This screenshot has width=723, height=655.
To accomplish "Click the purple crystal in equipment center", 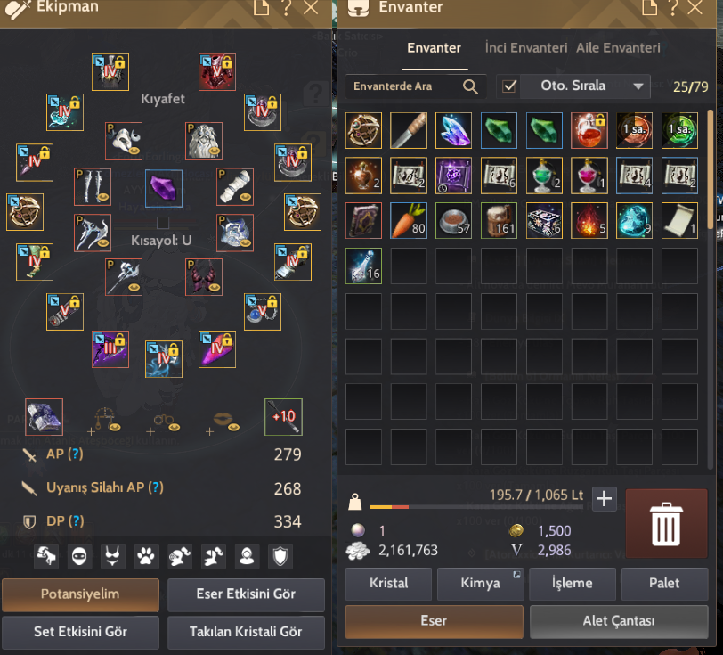I will click(x=164, y=188).
